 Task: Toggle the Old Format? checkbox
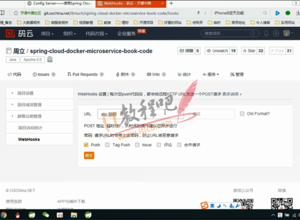pos(242,114)
